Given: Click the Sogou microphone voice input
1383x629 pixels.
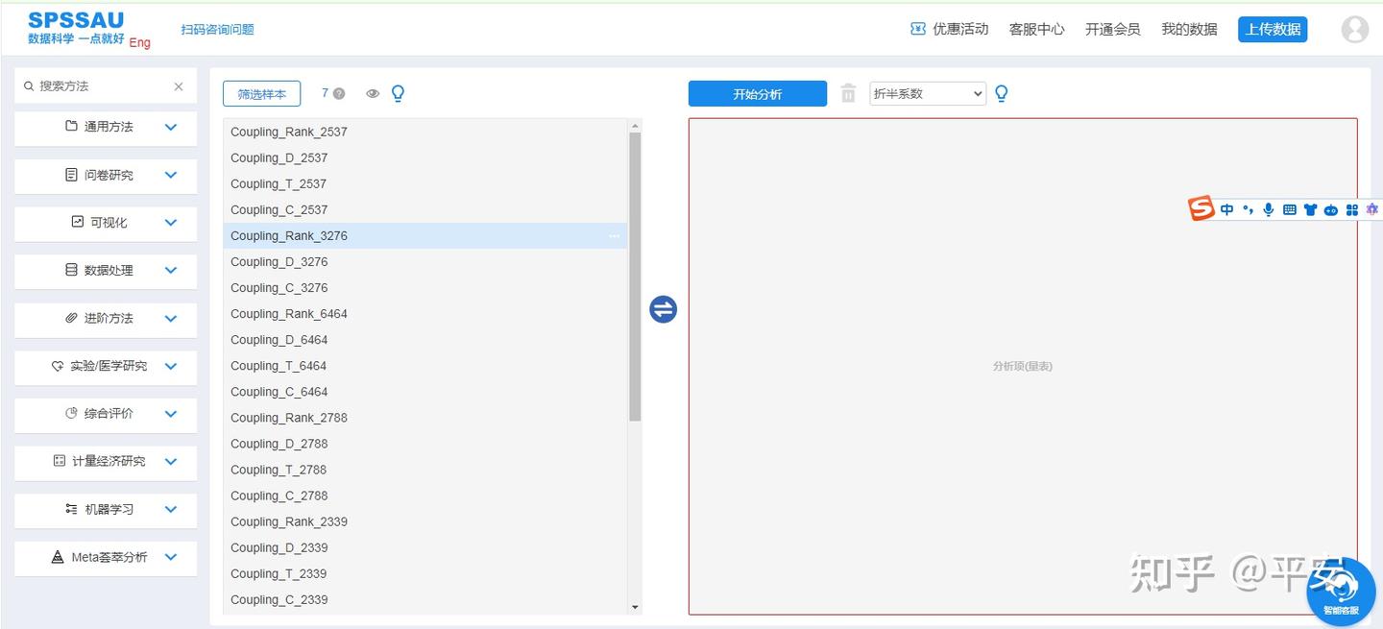Looking at the screenshot, I should 1269,209.
